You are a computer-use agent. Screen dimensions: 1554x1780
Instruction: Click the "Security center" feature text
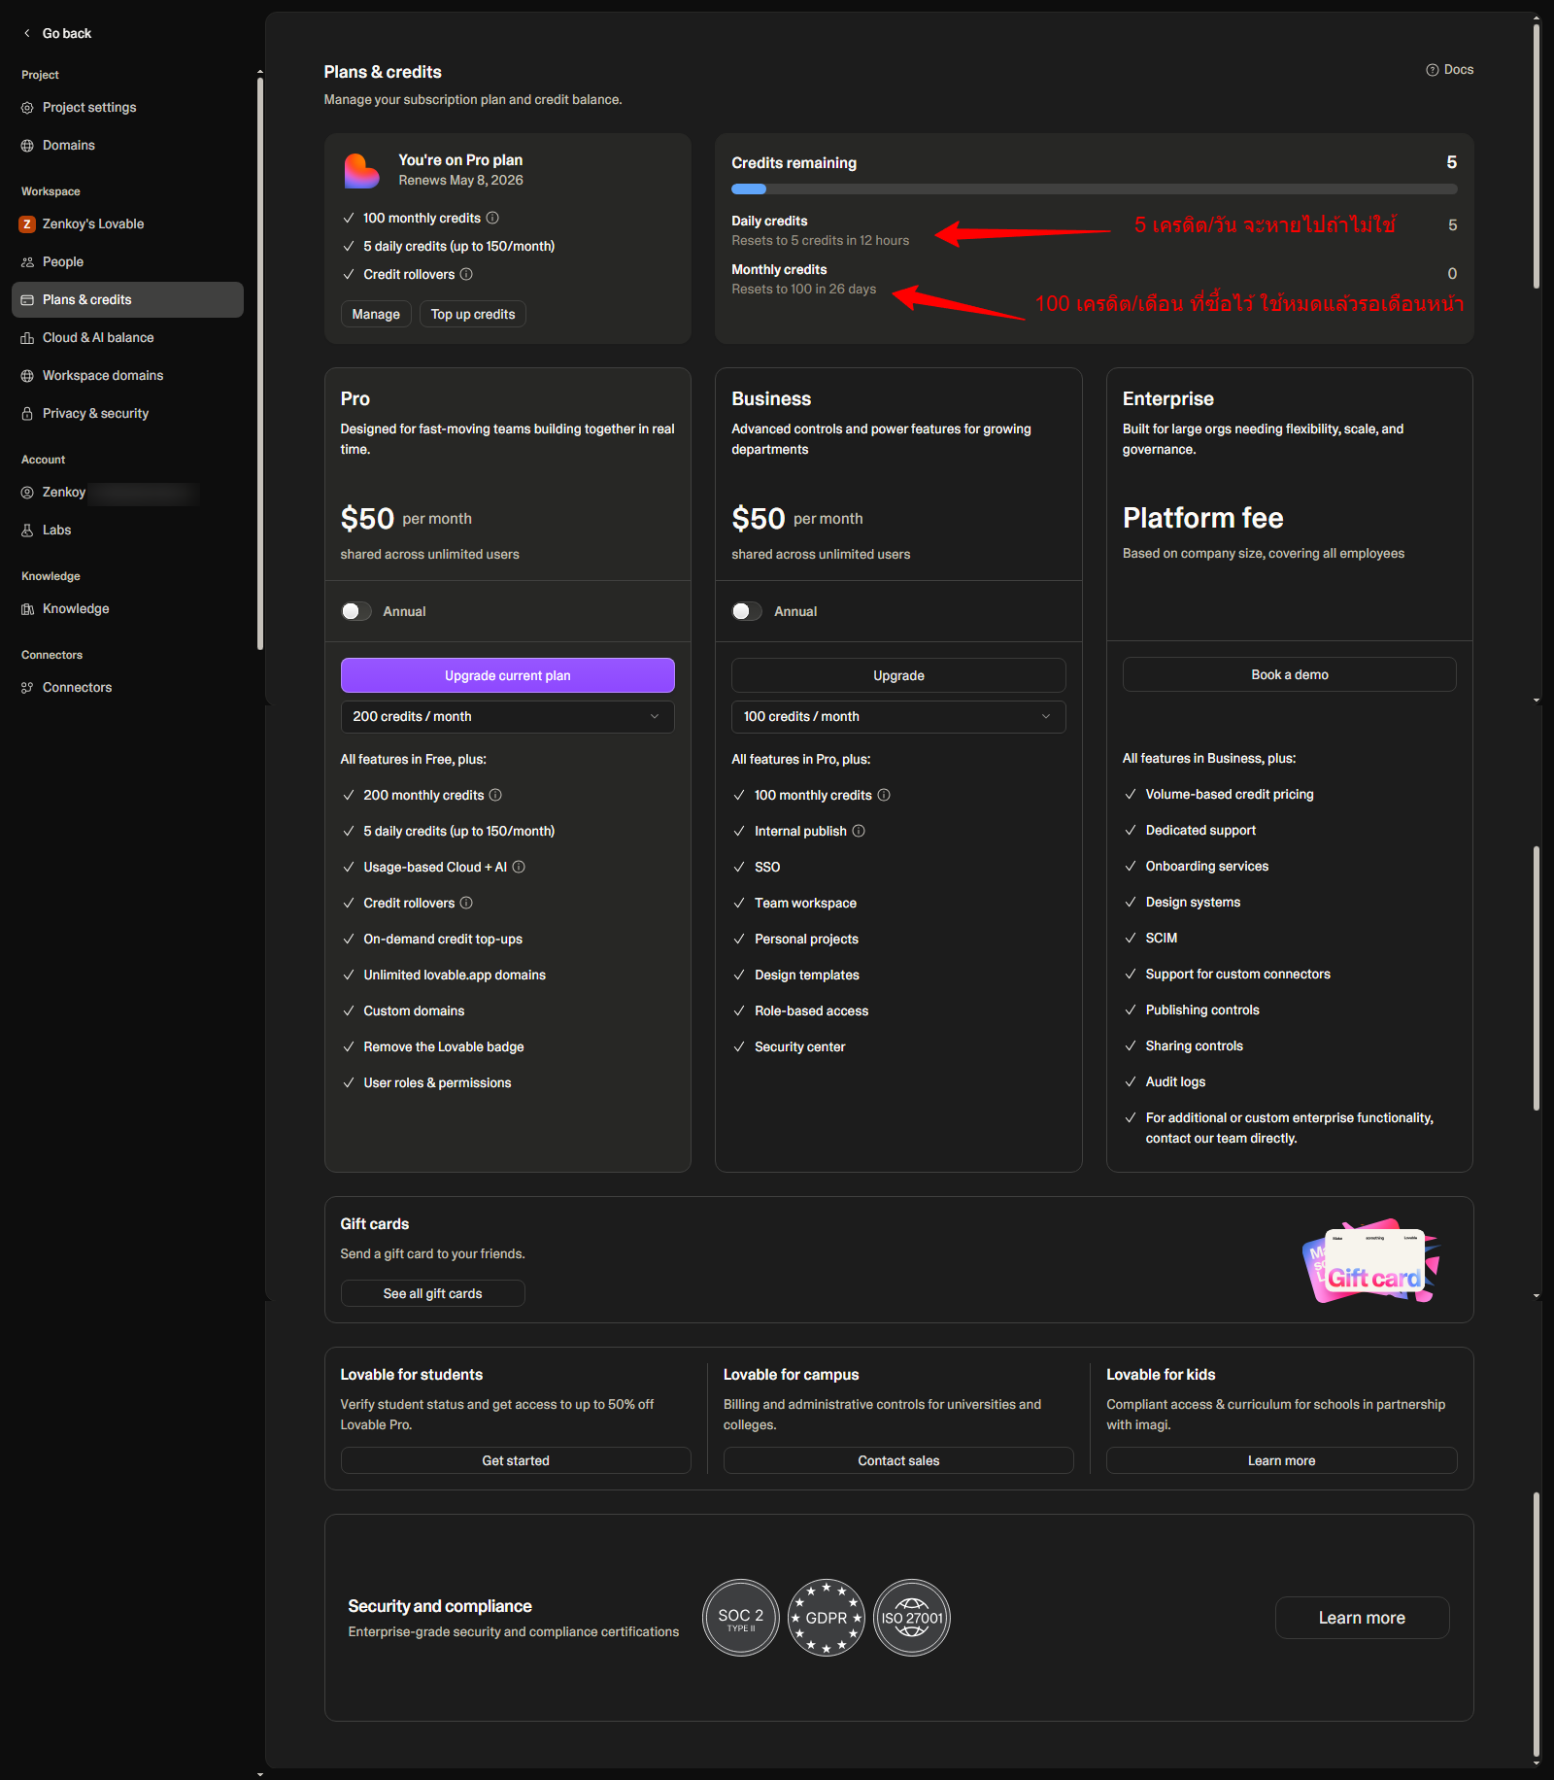pyautogui.click(x=800, y=1047)
